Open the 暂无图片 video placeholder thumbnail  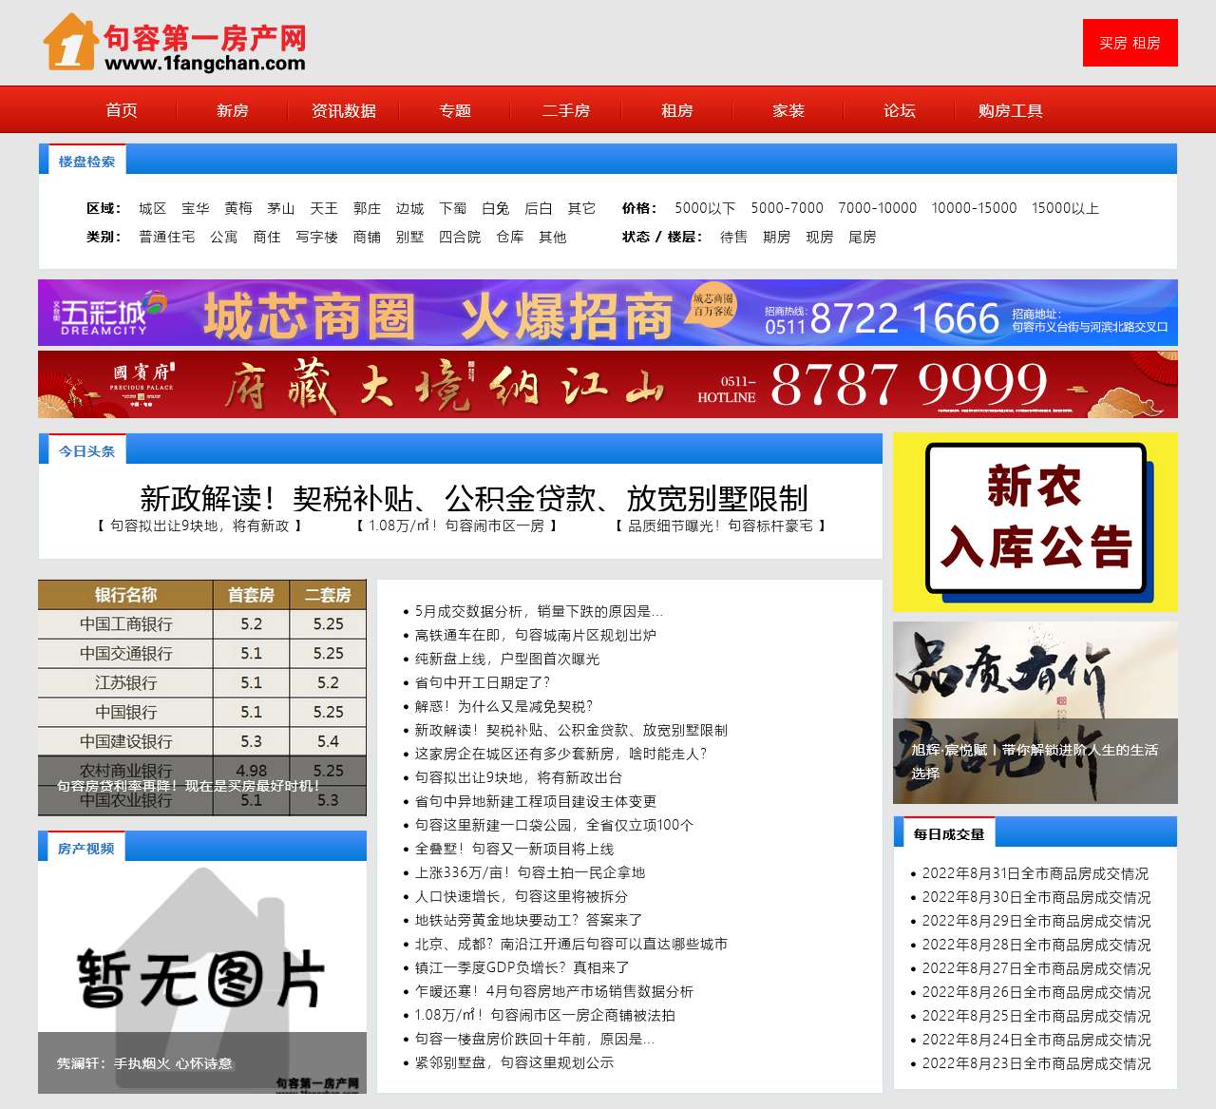[202, 977]
